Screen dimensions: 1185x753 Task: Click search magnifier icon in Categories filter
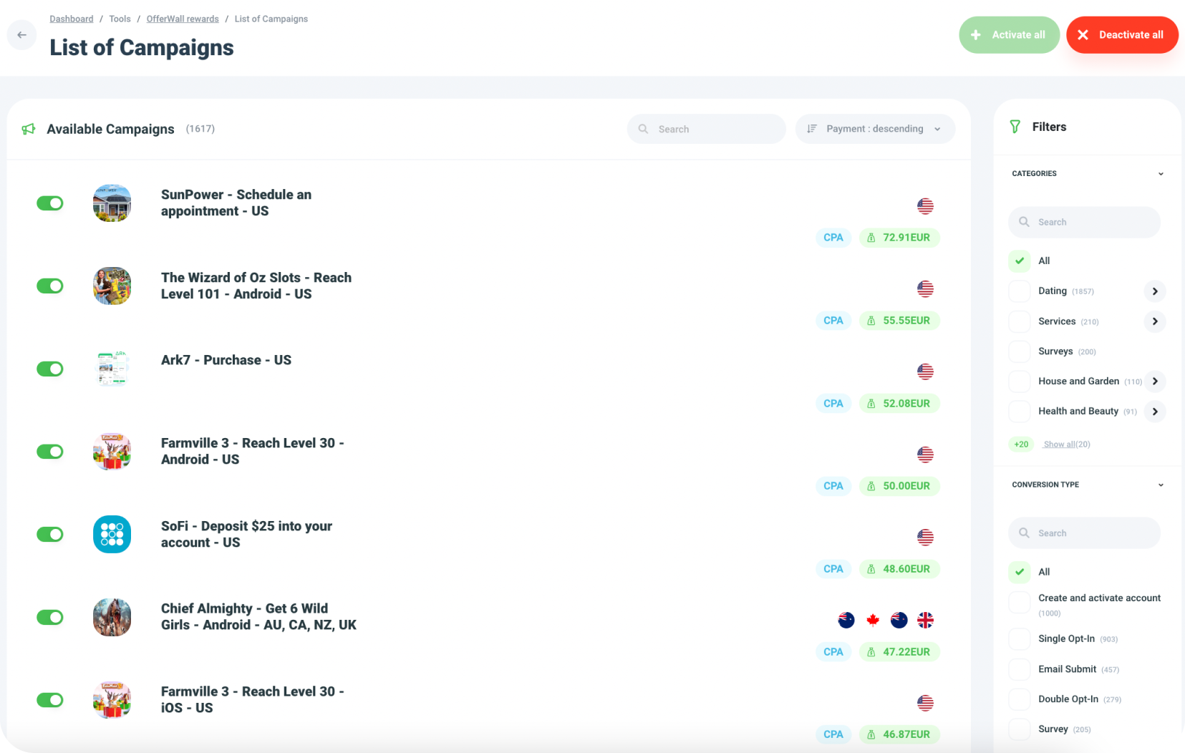point(1024,222)
